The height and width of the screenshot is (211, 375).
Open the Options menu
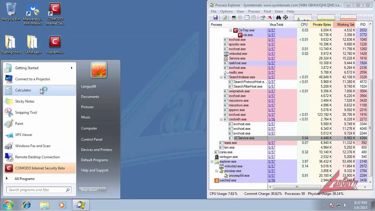[226, 11]
